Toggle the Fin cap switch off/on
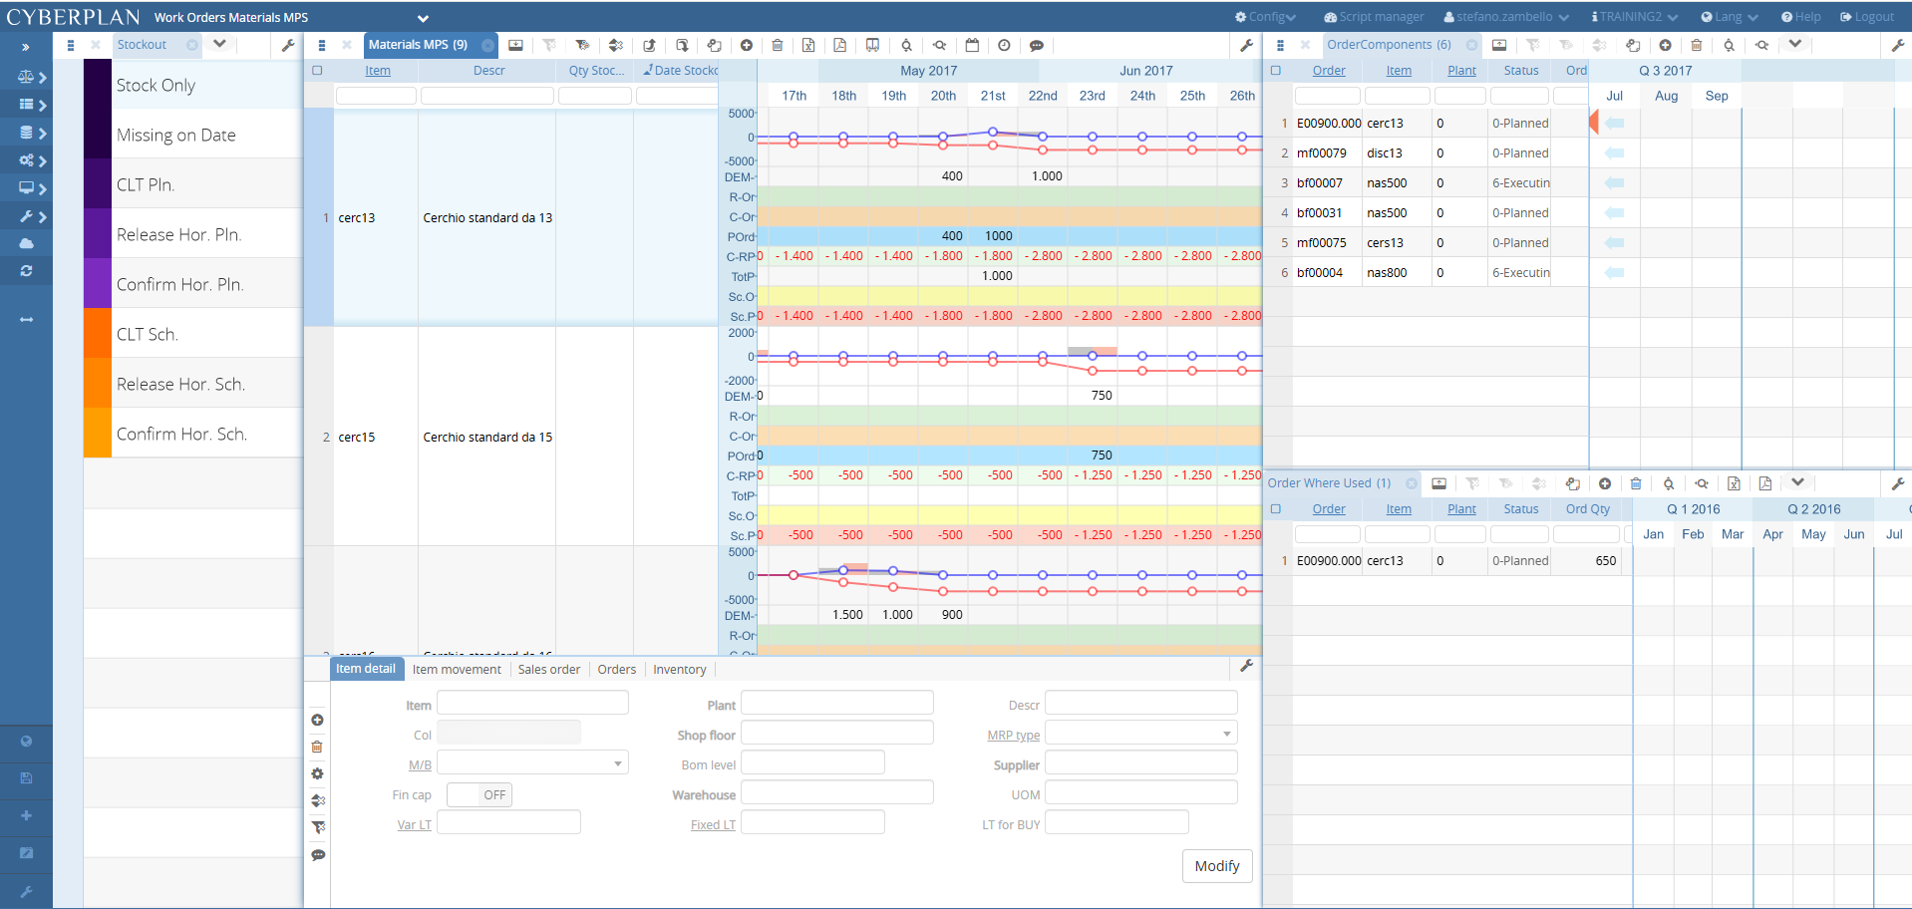Viewport: 1912px width, 909px height. [x=479, y=794]
